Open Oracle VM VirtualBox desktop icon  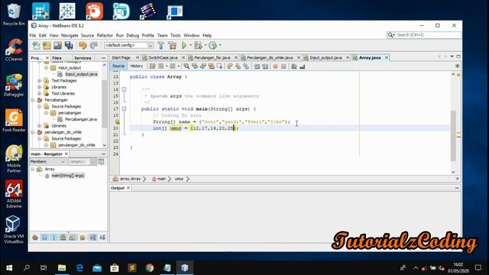tap(14, 229)
